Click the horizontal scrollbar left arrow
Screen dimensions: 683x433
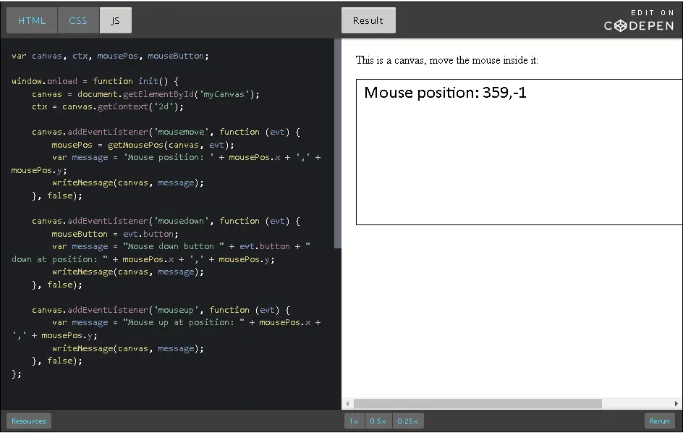pos(347,404)
